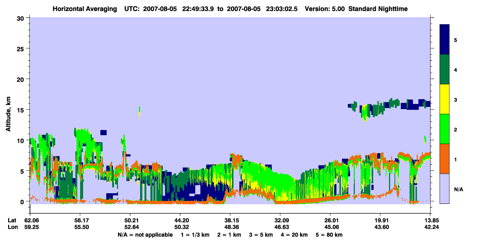
Task: Click the 'Lat' row label
Action: click(12, 220)
